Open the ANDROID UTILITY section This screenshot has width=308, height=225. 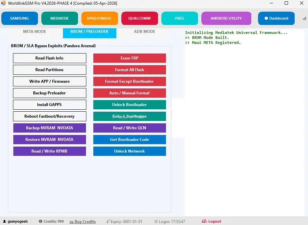[226, 18]
